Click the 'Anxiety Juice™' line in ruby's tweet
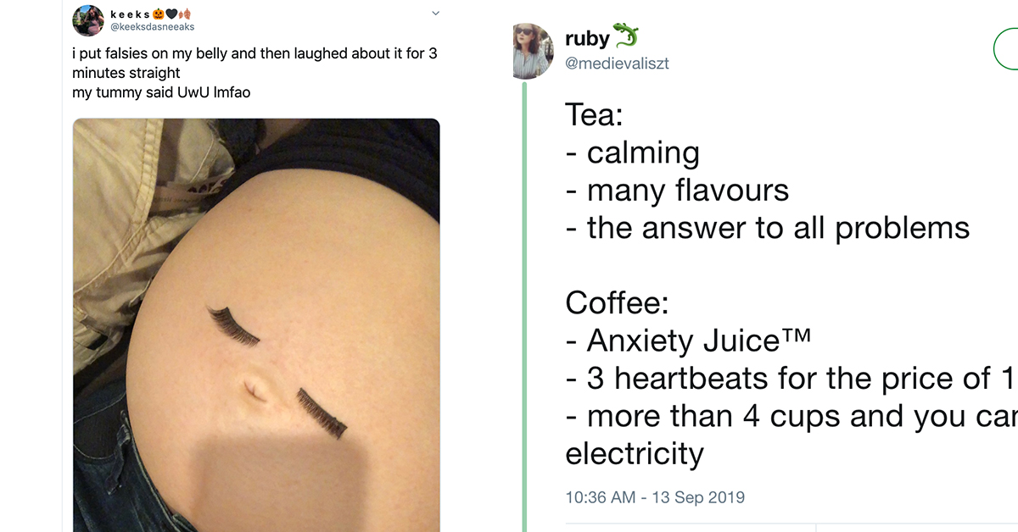 coord(688,341)
